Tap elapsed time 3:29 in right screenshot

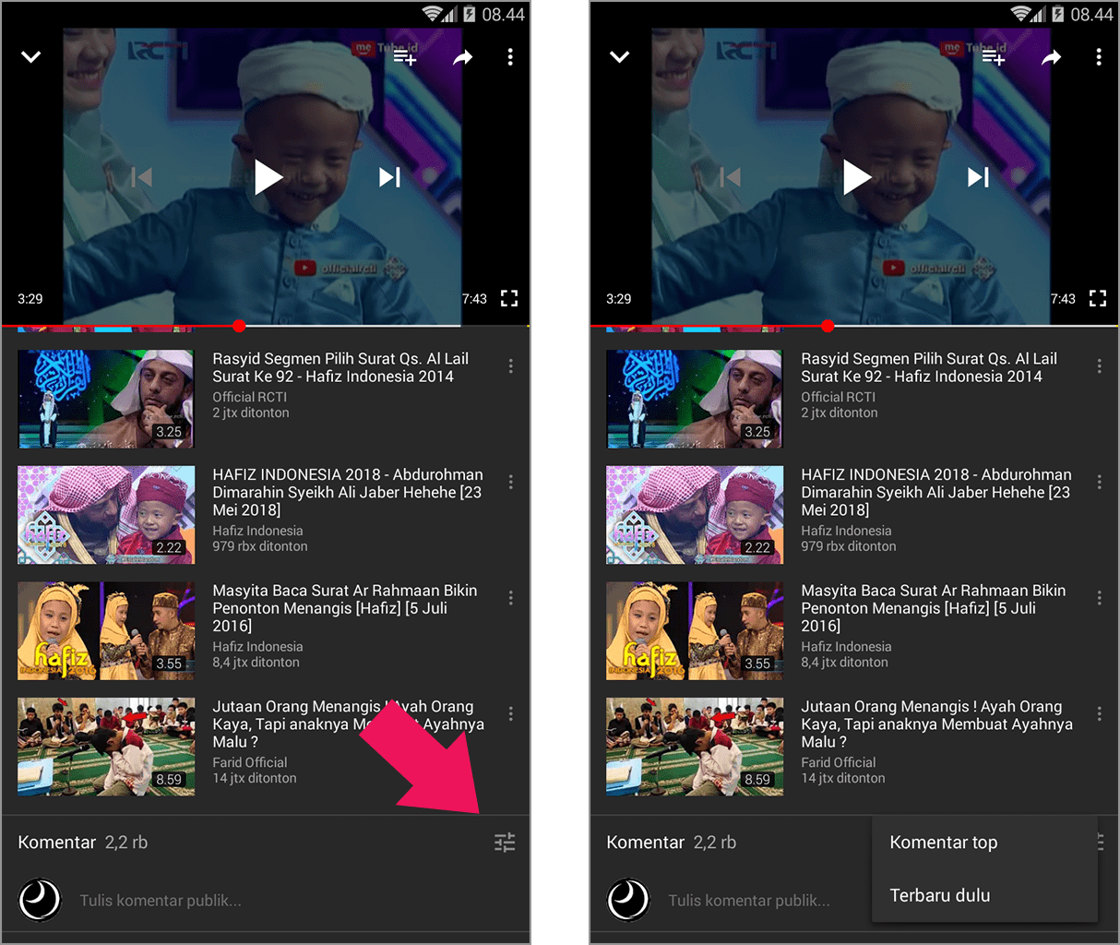pyautogui.click(x=619, y=299)
